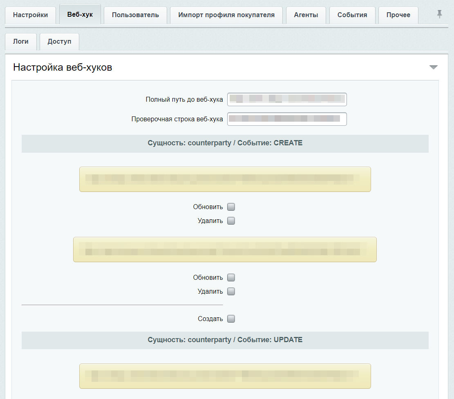454x399 pixels.
Task: Enable the first Обновить checkbox
Action: [x=231, y=207]
